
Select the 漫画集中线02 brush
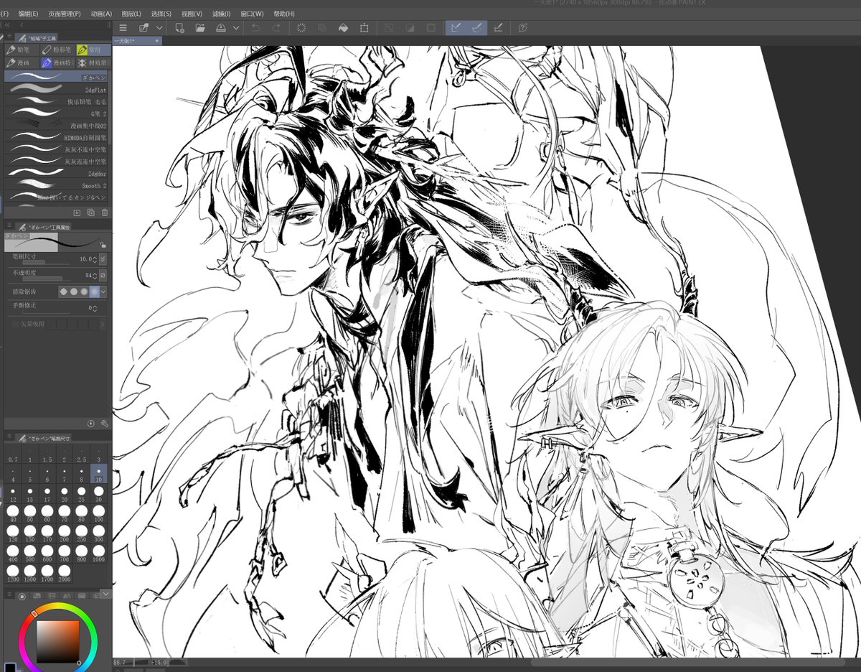click(x=57, y=126)
